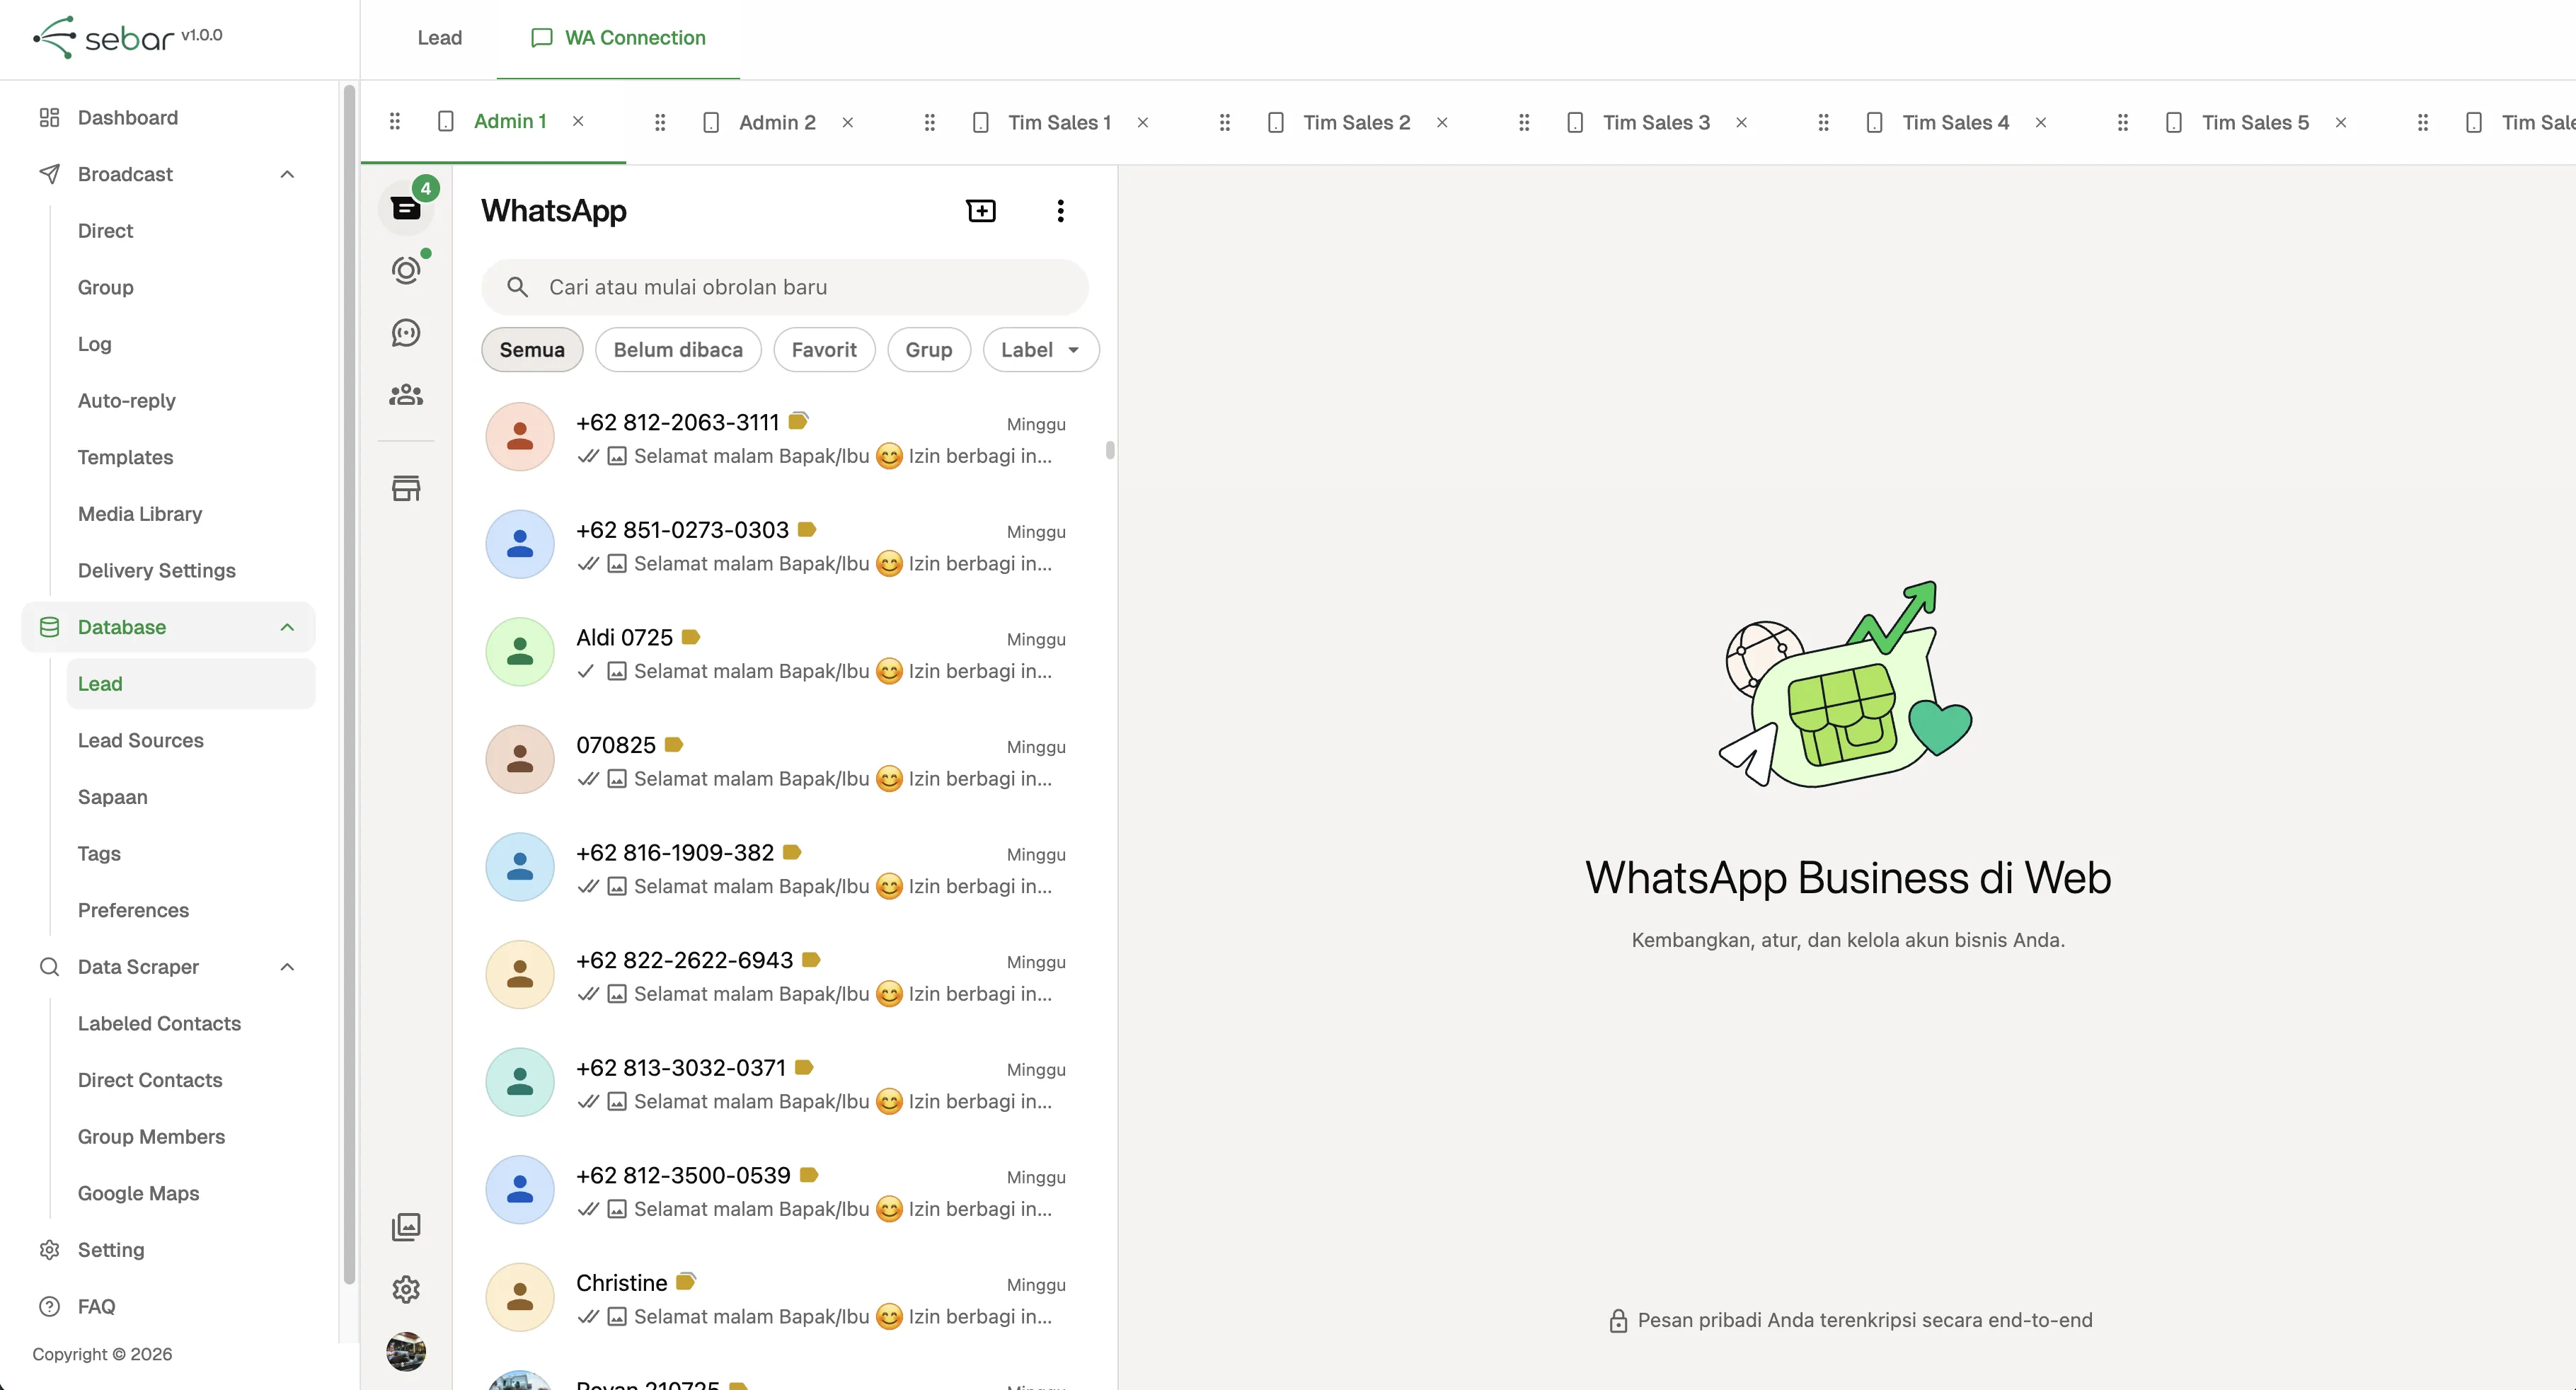2576x1390 pixels.
Task: Open the Auto-reply page
Action: click(127, 401)
